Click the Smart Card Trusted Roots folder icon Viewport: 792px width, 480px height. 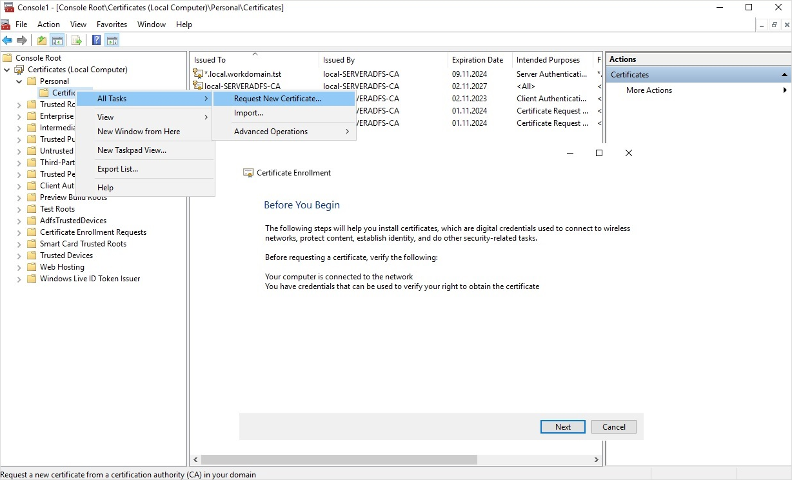pos(32,244)
